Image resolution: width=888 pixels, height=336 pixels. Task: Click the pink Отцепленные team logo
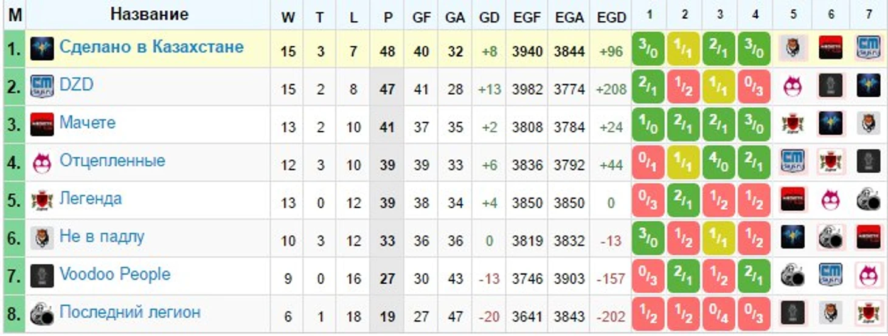(x=42, y=162)
